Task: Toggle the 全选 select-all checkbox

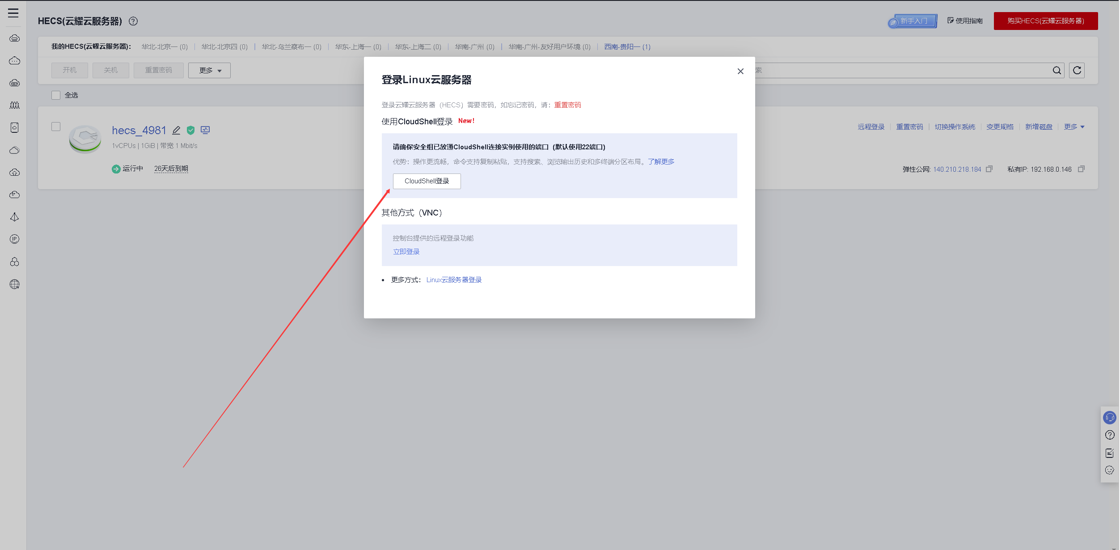Action: [56, 95]
